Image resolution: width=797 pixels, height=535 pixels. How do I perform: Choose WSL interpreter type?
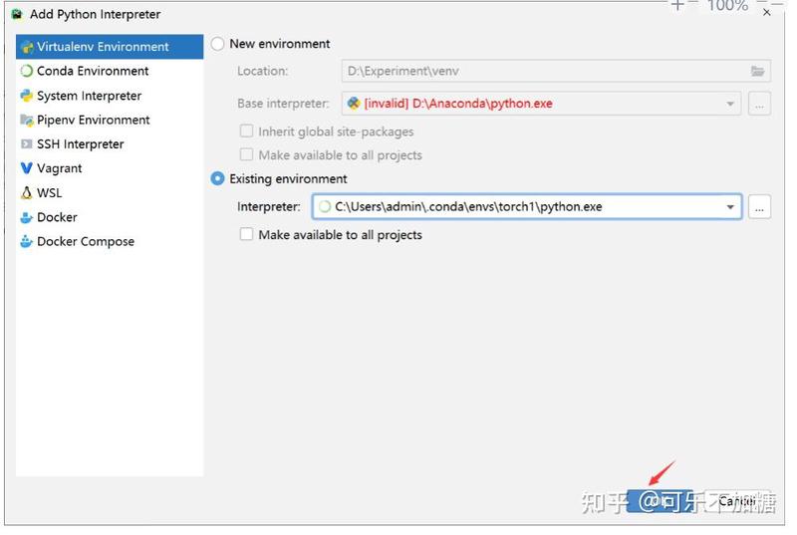(110, 193)
